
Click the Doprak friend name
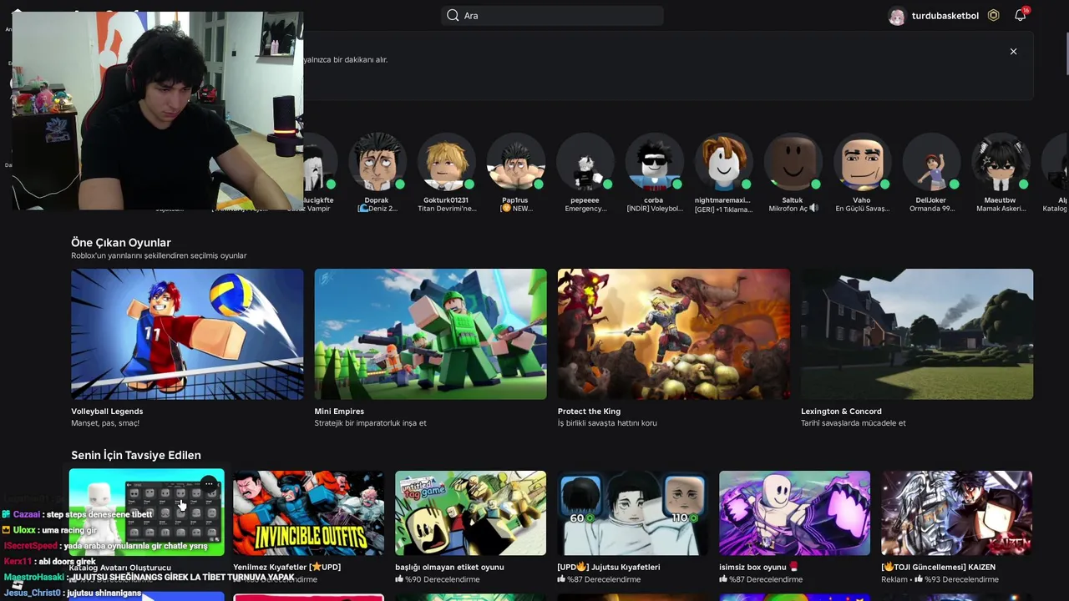pos(377,200)
